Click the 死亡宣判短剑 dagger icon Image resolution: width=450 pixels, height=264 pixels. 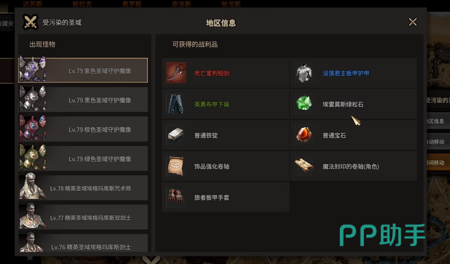click(176, 73)
